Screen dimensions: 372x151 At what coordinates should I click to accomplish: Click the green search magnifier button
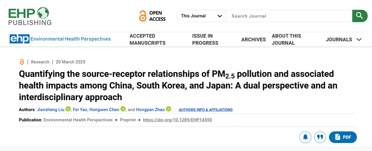click(x=360, y=16)
